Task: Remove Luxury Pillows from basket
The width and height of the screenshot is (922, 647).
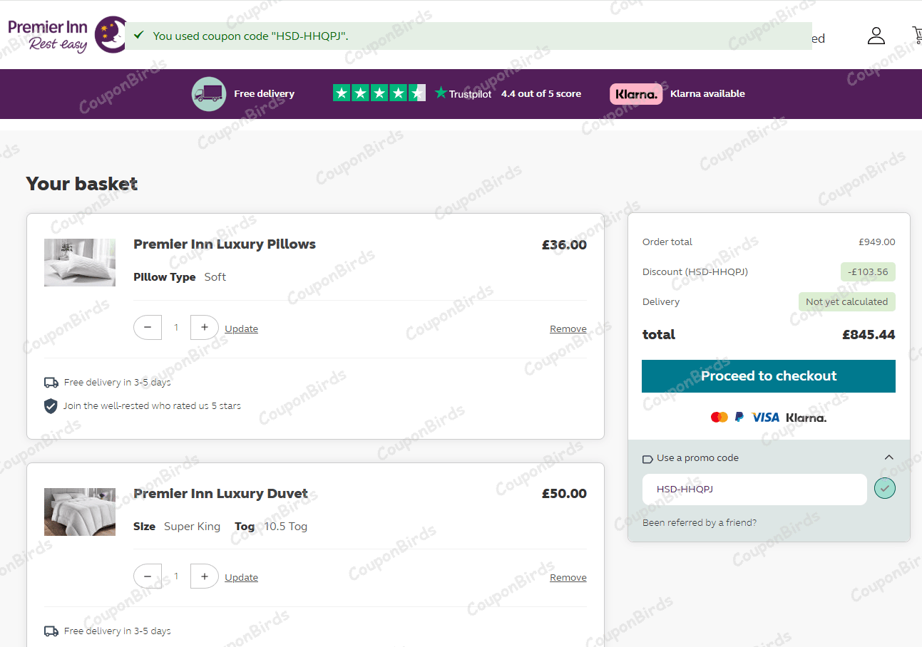Action: click(568, 328)
